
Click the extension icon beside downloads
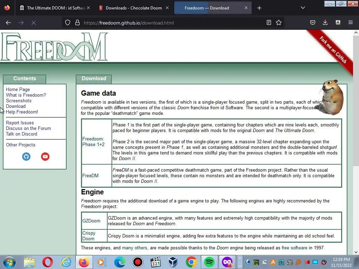pyautogui.click(x=338, y=22)
